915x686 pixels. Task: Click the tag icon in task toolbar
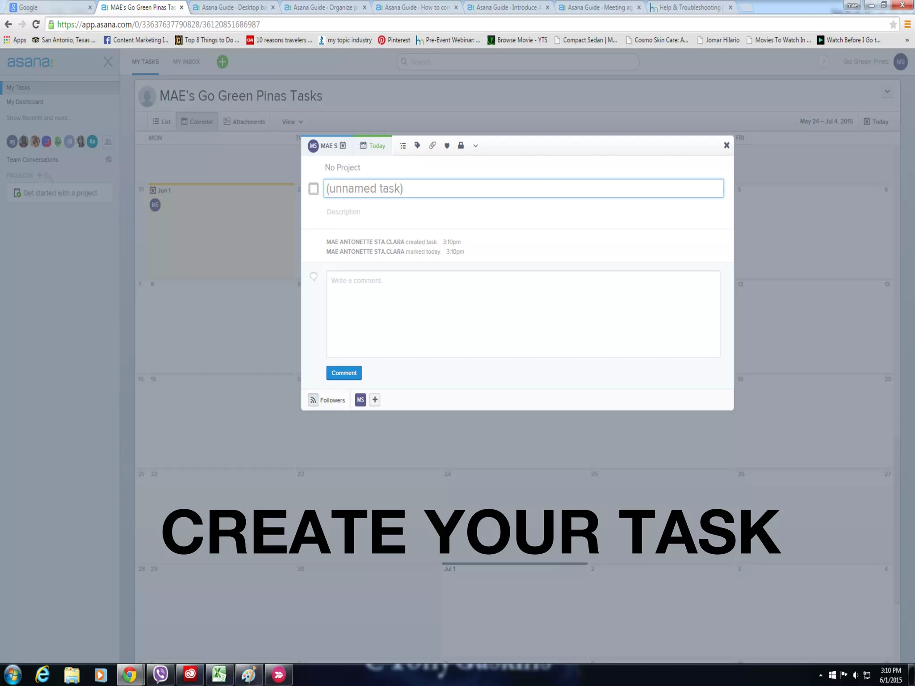coord(417,145)
